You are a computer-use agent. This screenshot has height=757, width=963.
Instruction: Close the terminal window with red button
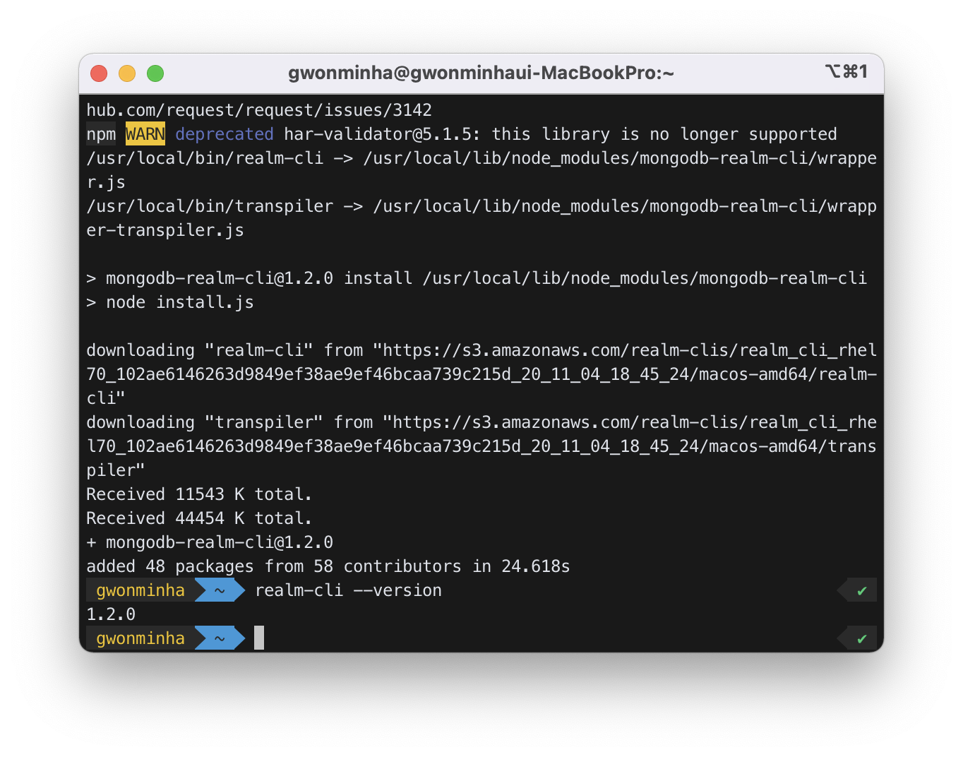tap(99, 73)
